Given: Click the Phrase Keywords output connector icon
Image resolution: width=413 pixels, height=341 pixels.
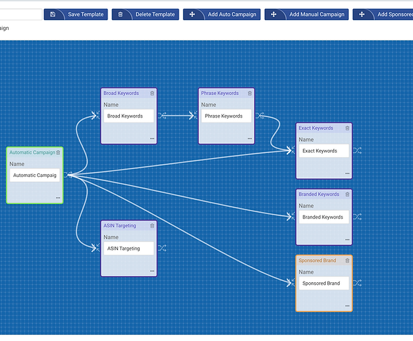Looking at the screenshot, I should pos(259,116).
